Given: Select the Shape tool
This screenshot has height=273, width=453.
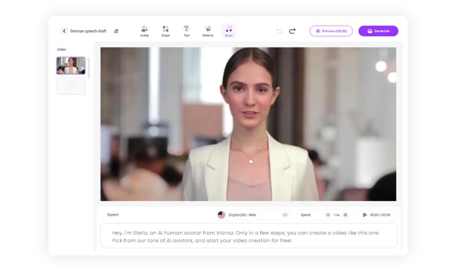Looking at the screenshot, I should pos(166,31).
